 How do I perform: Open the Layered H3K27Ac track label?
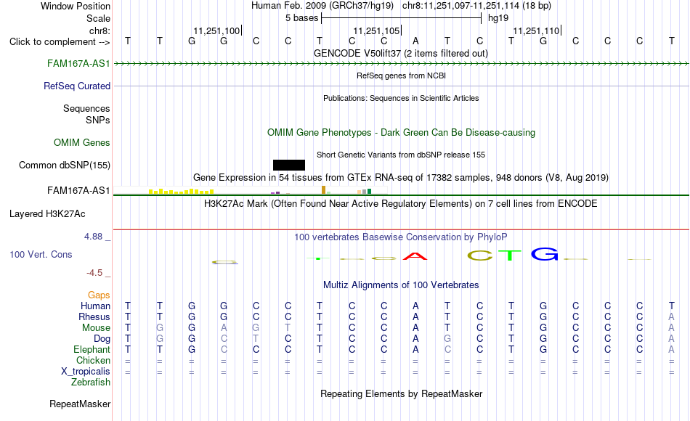tap(47, 214)
